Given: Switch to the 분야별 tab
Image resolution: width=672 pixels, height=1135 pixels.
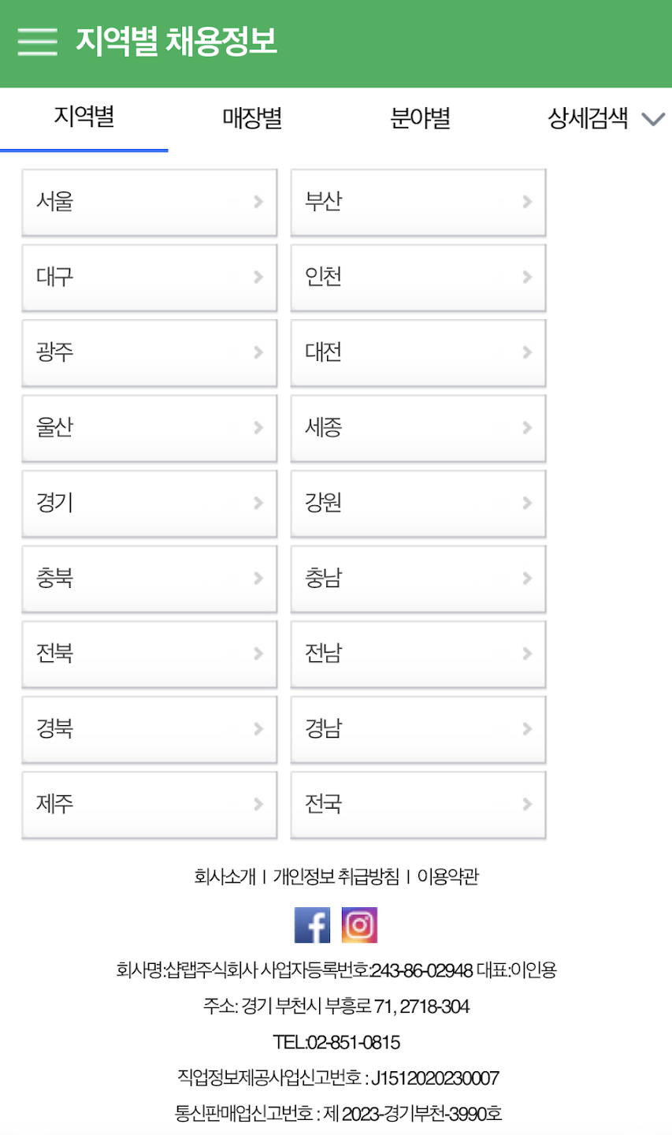Looking at the screenshot, I should pyautogui.click(x=420, y=118).
